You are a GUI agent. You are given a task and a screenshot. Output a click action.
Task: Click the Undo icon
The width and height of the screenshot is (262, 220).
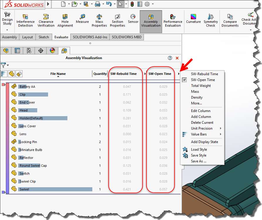coord(109,4)
